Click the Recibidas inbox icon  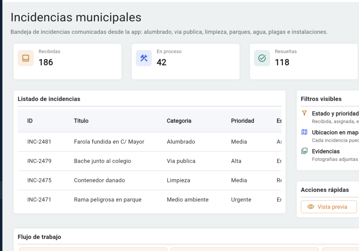26,58
